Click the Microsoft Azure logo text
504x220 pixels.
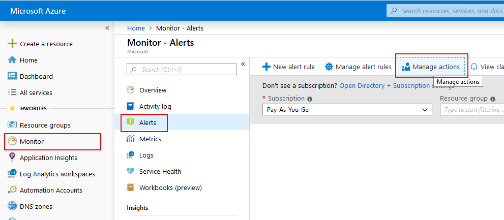click(38, 11)
